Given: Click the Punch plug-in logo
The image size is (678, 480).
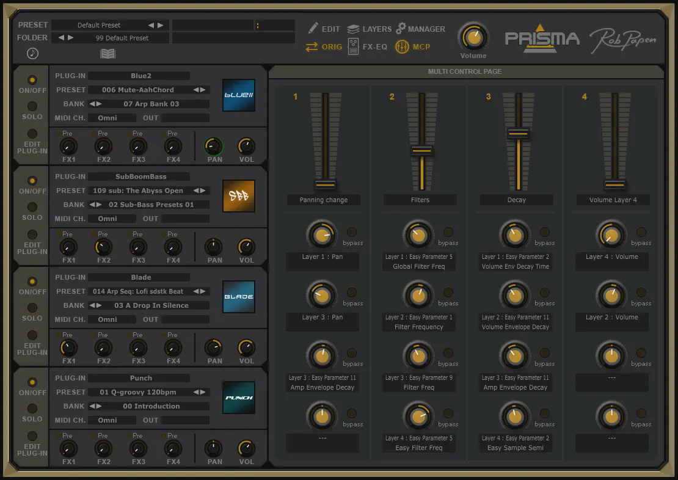Looking at the screenshot, I should pos(238,398).
